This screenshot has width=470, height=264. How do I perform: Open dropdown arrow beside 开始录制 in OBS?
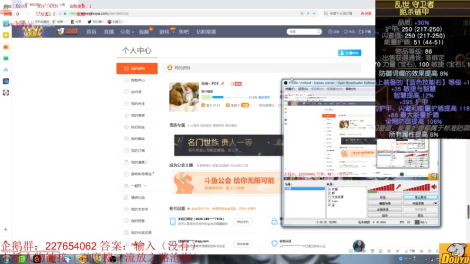(435, 204)
